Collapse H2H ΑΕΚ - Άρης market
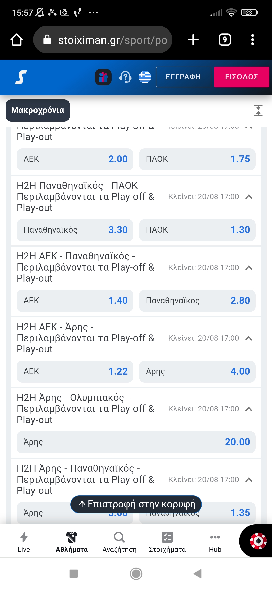 pos(249,338)
